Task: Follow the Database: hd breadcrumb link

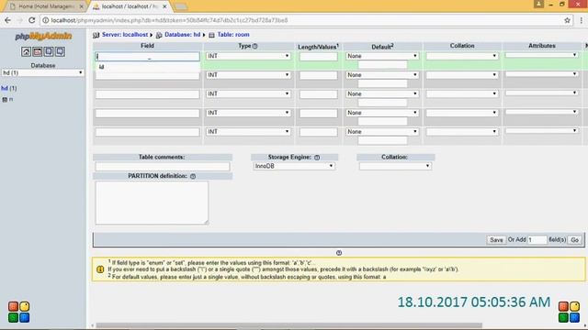Action: tap(183, 35)
